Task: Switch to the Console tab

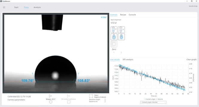Action: [x=132, y=15]
